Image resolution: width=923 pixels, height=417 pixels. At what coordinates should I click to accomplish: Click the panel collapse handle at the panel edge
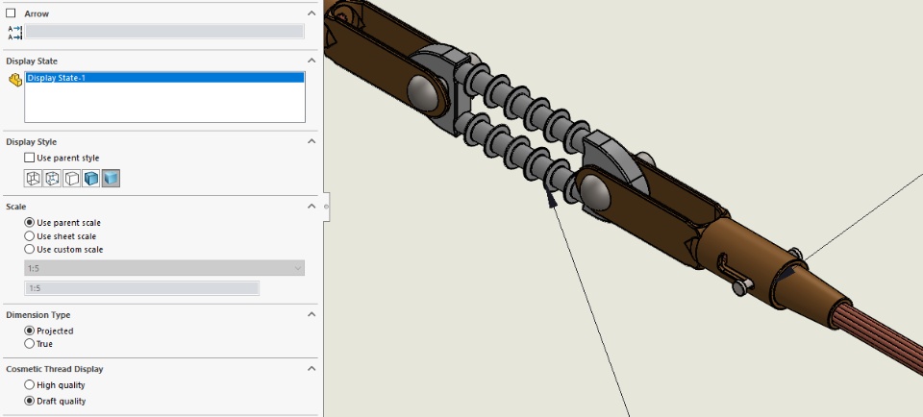[x=327, y=207]
